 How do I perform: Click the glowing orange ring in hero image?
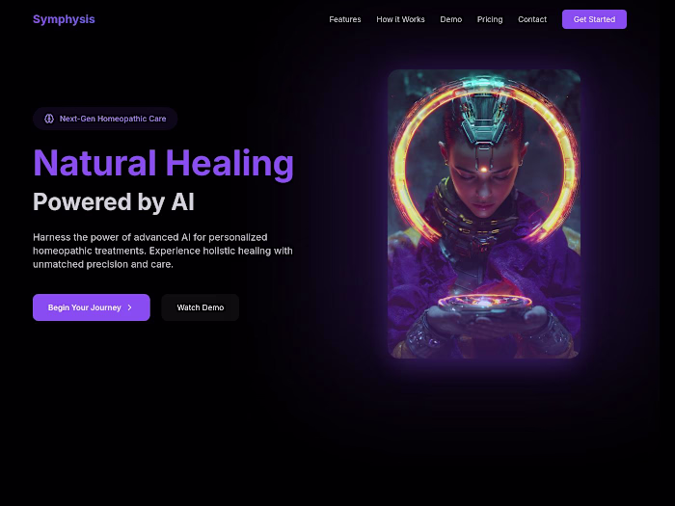tap(484, 161)
